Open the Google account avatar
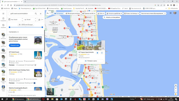This screenshot has height=101, width=179. coord(175,13)
